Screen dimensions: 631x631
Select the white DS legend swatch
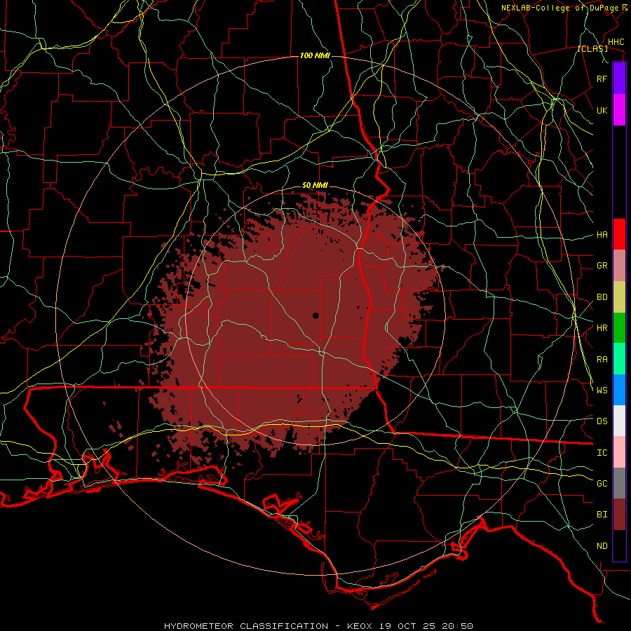(619, 421)
